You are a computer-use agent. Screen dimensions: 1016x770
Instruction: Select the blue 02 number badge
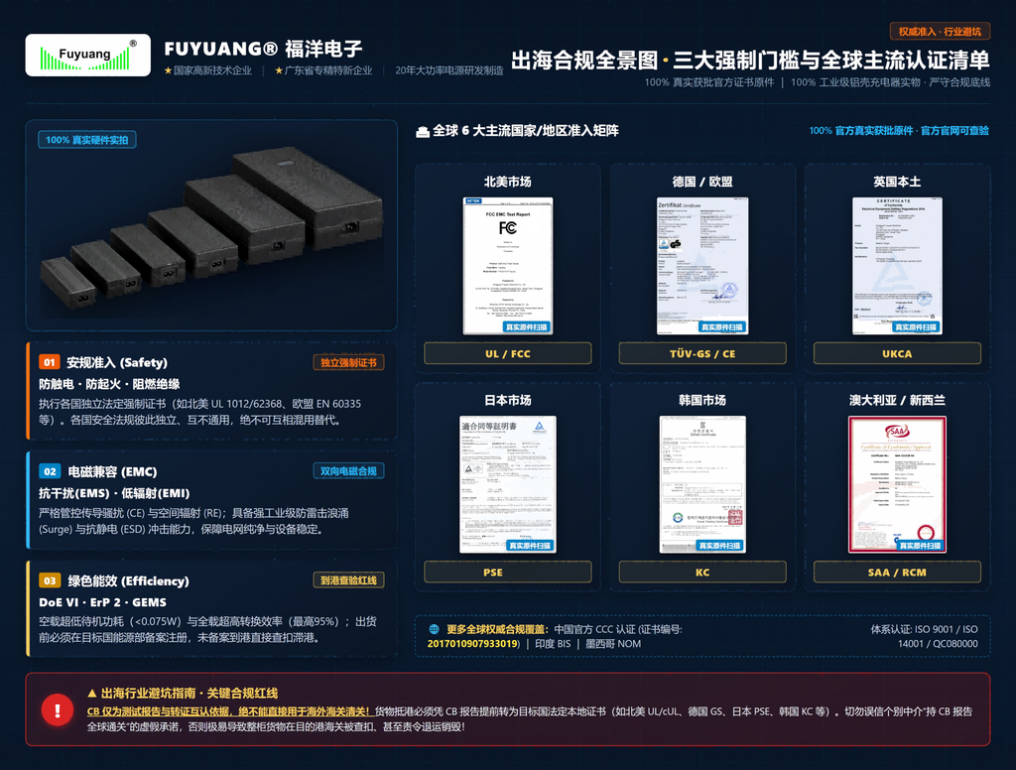[x=50, y=471]
